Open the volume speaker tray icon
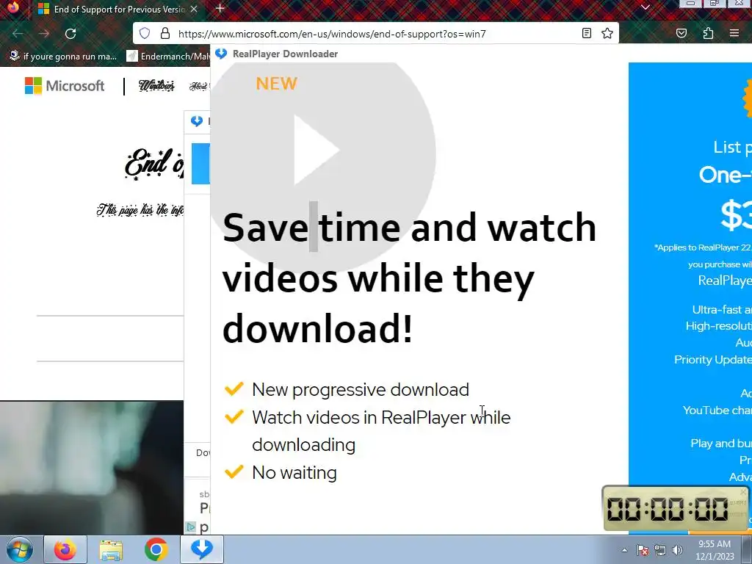 pos(677,550)
